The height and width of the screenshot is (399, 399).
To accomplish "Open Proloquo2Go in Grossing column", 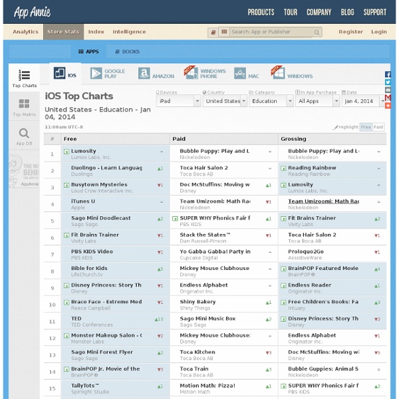I will [306, 251].
